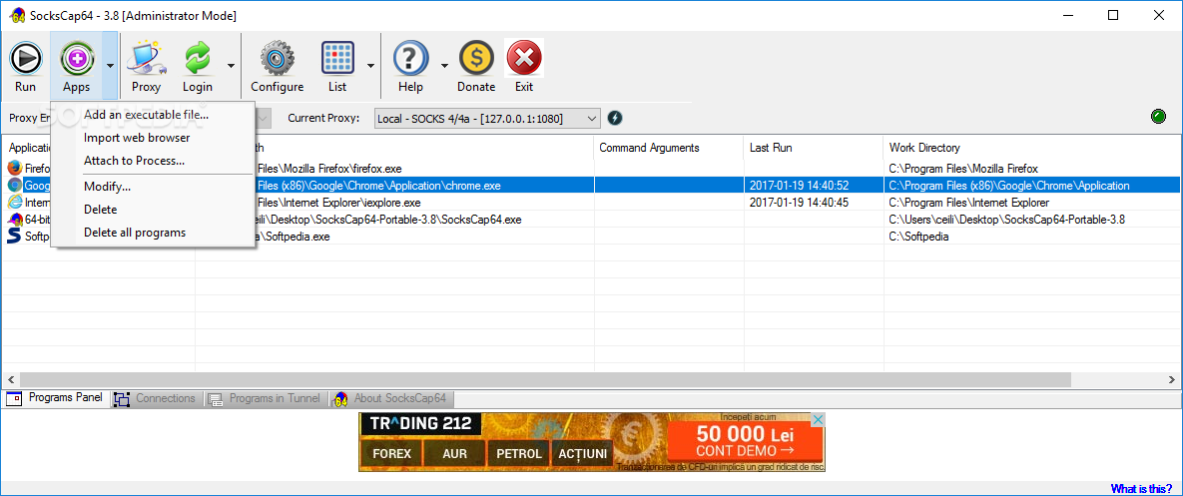Choose 'Add an executable file...' menu entry
This screenshot has height=496, width=1183.
pos(147,115)
